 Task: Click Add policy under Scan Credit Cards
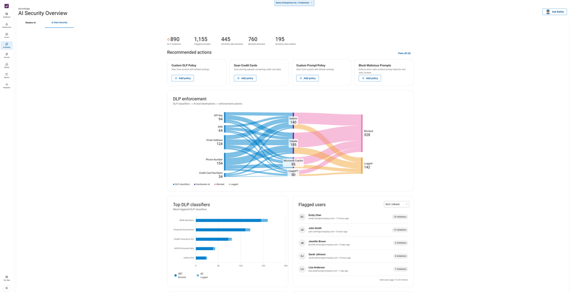coord(245,78)
